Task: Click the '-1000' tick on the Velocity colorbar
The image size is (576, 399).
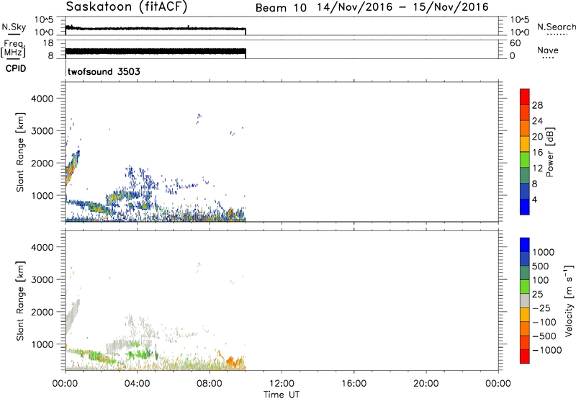Action: pos(546,350)
